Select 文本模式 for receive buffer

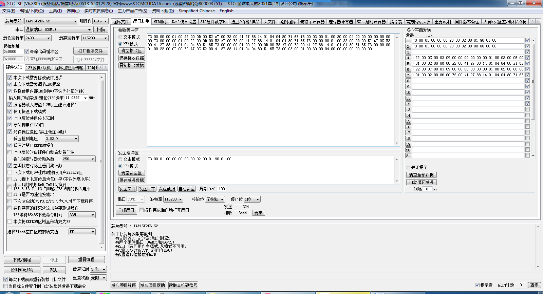(120, 37)
